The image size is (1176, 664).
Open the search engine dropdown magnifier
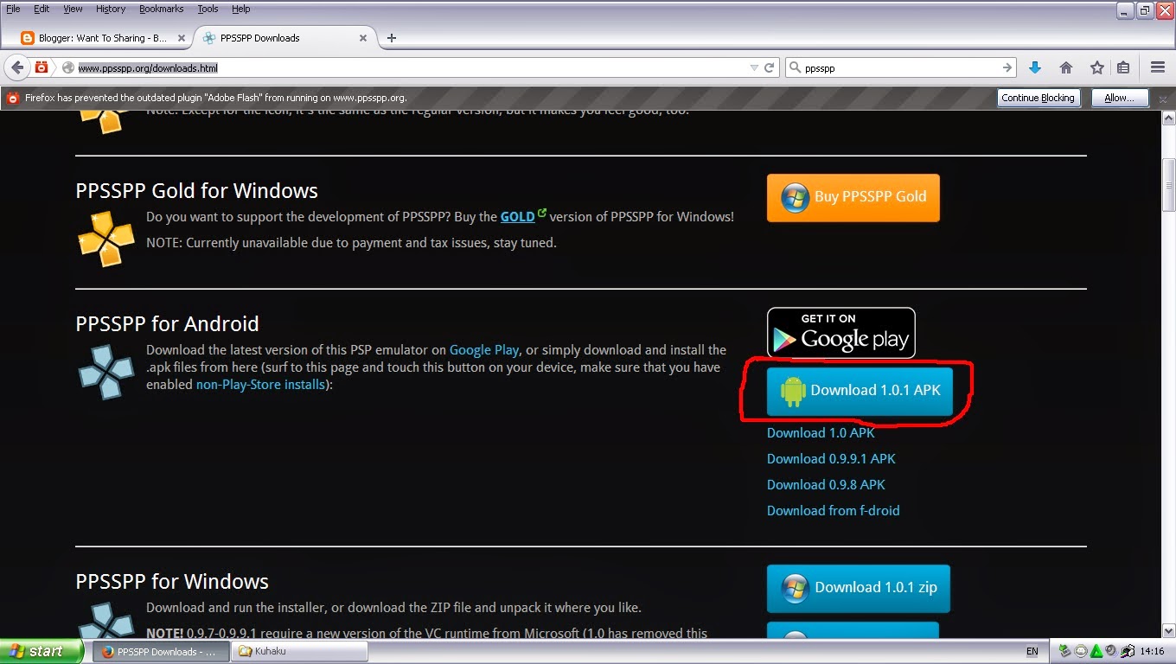coord(796,67)
